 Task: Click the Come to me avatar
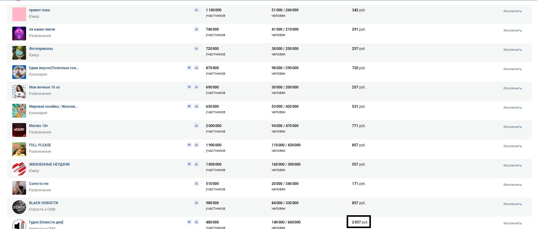19,188
